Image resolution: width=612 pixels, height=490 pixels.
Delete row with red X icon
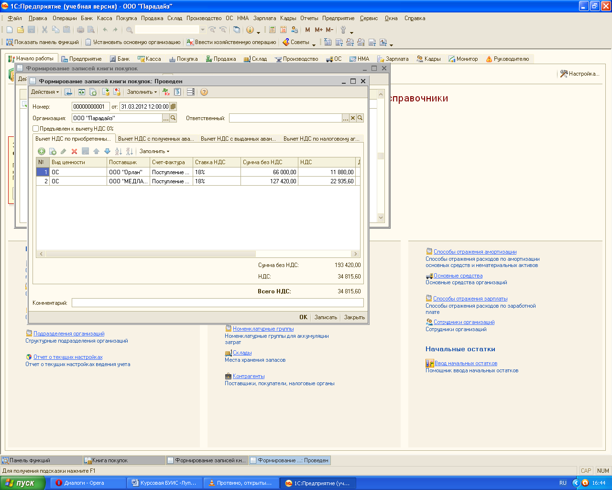74,151
